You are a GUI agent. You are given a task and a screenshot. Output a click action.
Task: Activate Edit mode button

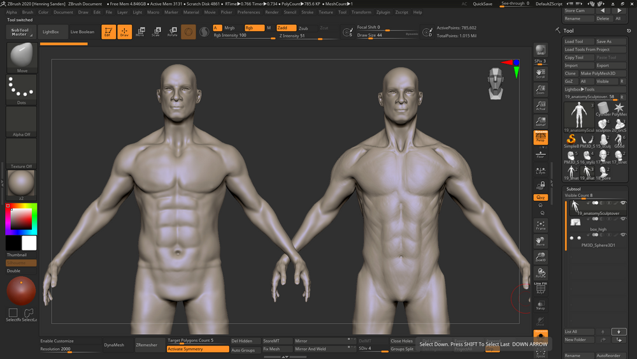pyautogui.click(x=108, y=32)
